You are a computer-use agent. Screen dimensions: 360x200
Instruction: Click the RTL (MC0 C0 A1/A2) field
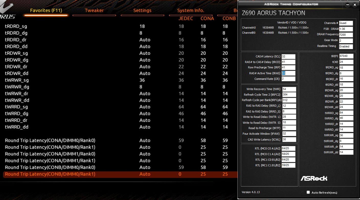(288, 148)
